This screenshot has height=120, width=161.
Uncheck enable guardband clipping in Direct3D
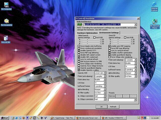coord(109,55)
